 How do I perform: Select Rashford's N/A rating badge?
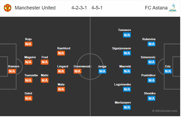61,53
